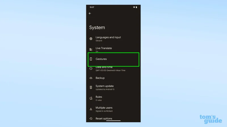
Task: Click the Gestures phone icon
Action: [x=91, y=59]
